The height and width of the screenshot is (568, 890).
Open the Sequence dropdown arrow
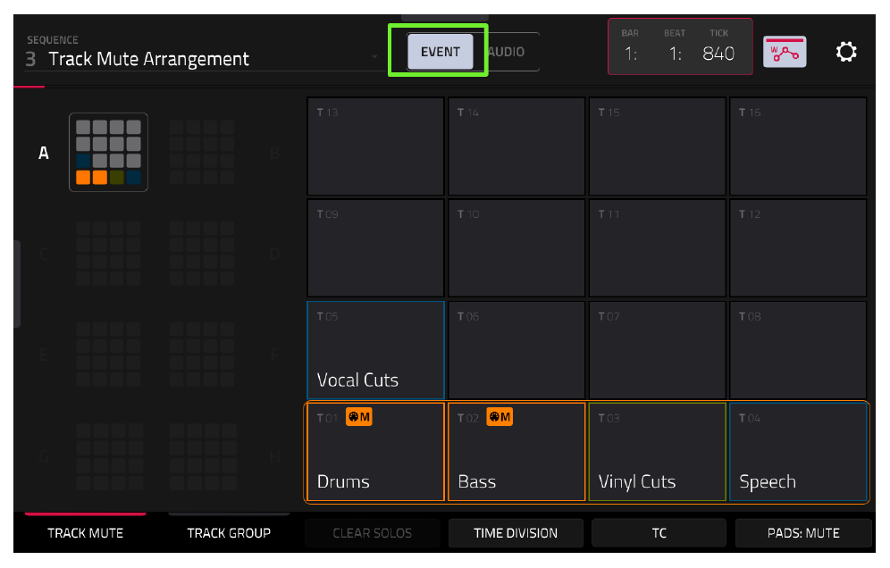click(x=374, y=57)
